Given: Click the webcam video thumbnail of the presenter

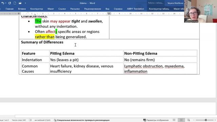Looking at the screenshot, I should (200, 11).
